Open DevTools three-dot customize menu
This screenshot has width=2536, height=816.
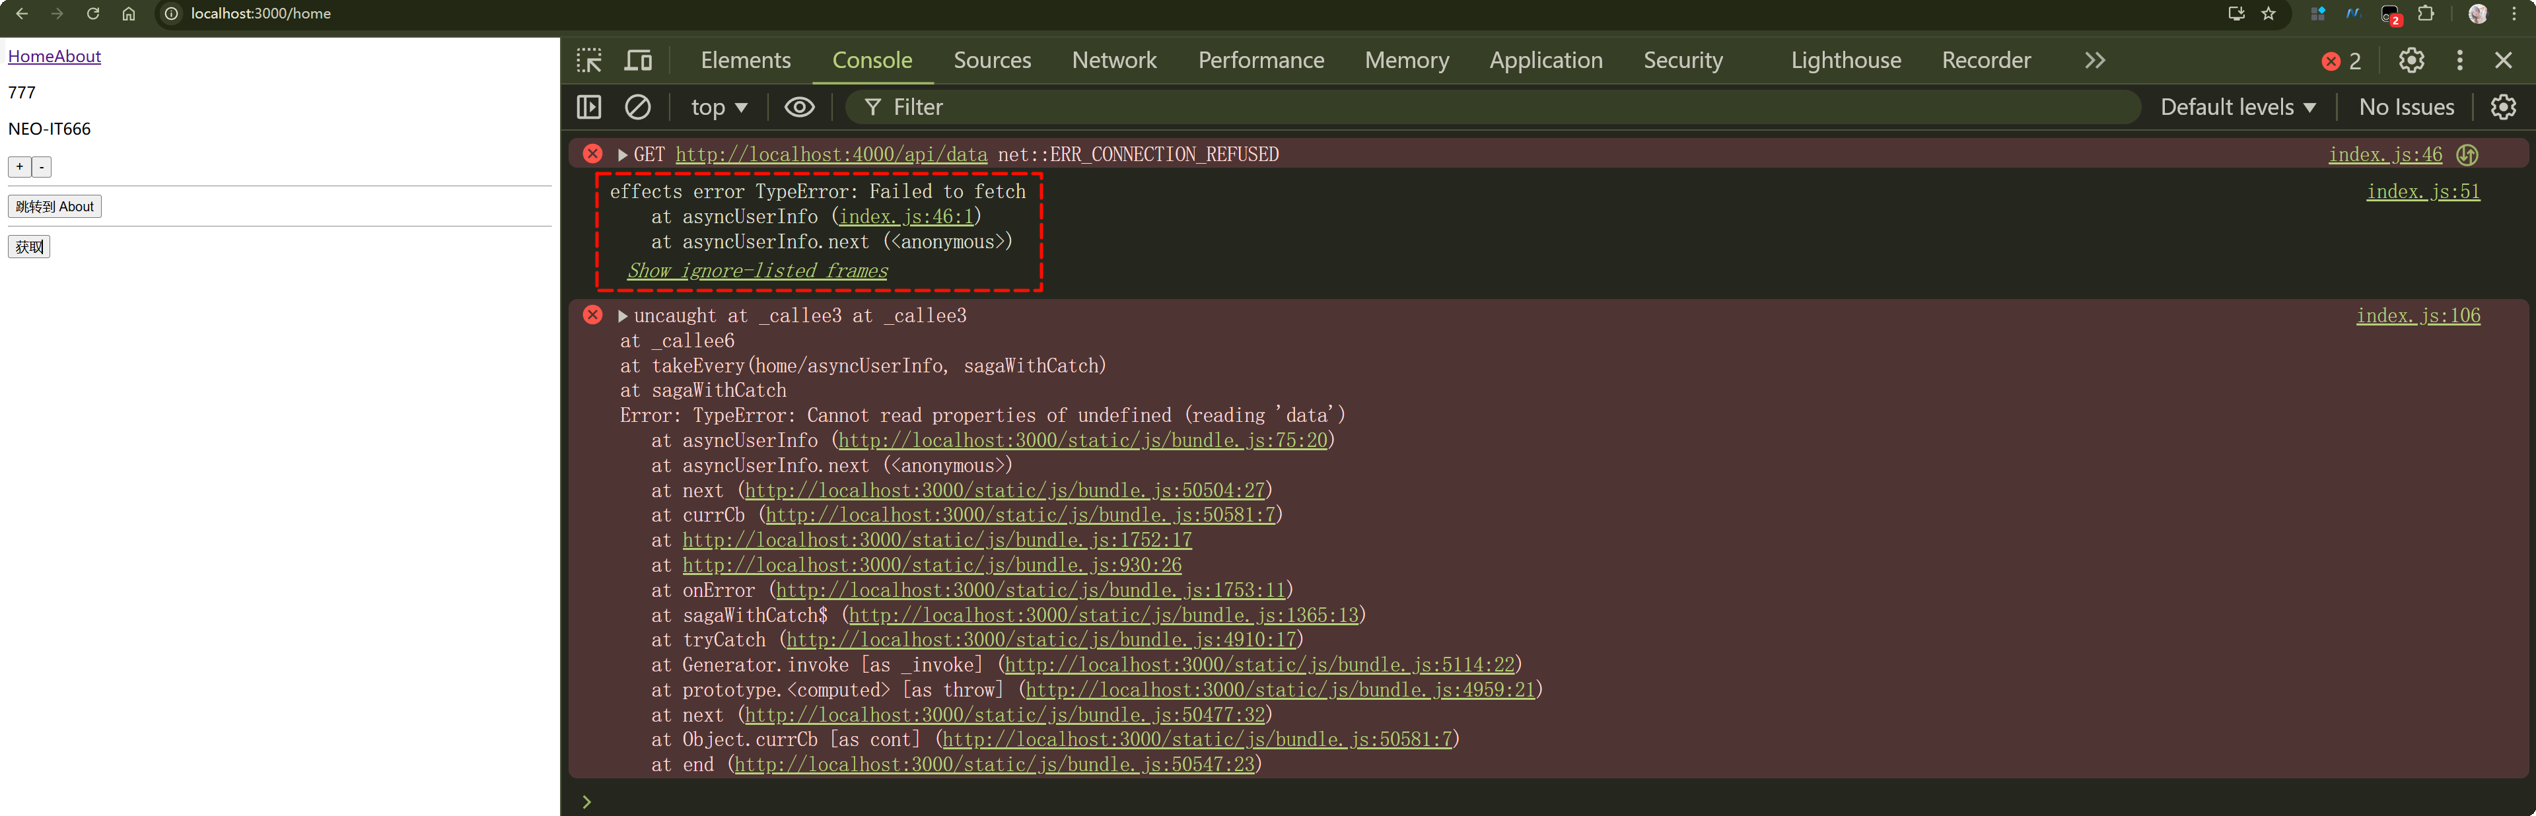tap(2459, 61)
